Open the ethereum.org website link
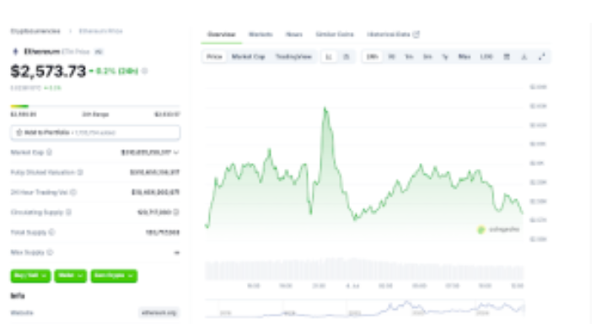 (x=158, y=312)
